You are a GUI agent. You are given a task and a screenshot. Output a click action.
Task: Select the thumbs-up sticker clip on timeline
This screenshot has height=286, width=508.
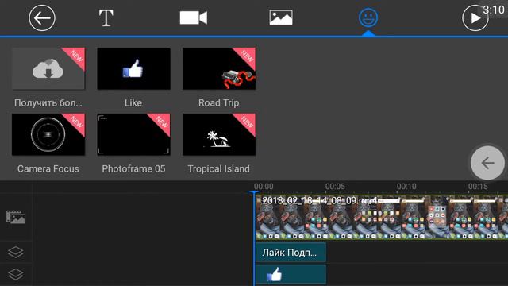[x=291, y=275]
